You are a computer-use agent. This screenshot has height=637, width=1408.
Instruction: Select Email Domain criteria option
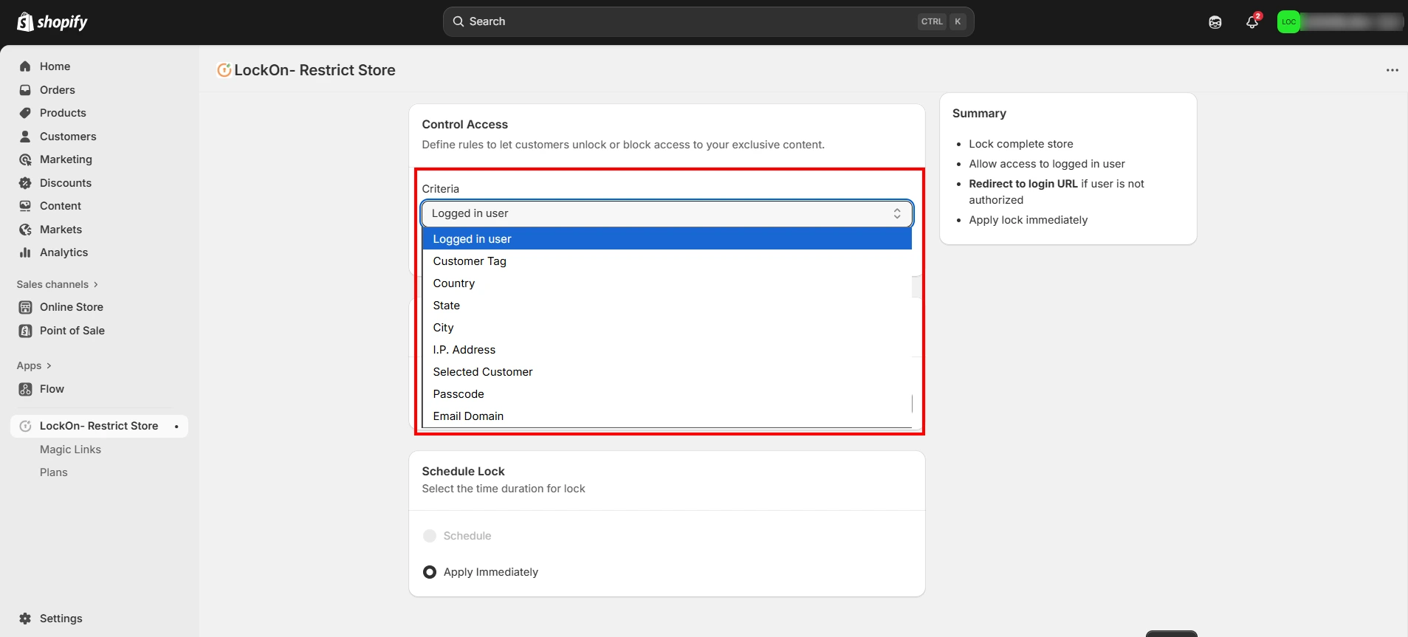click(468, 416)
